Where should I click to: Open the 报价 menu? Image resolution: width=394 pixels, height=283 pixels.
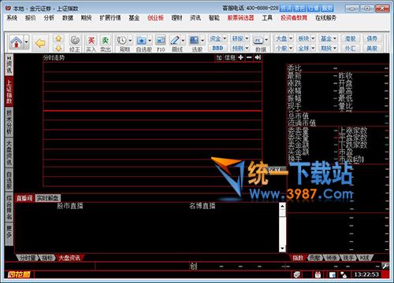pyautogui.click(x=31, y=18)
